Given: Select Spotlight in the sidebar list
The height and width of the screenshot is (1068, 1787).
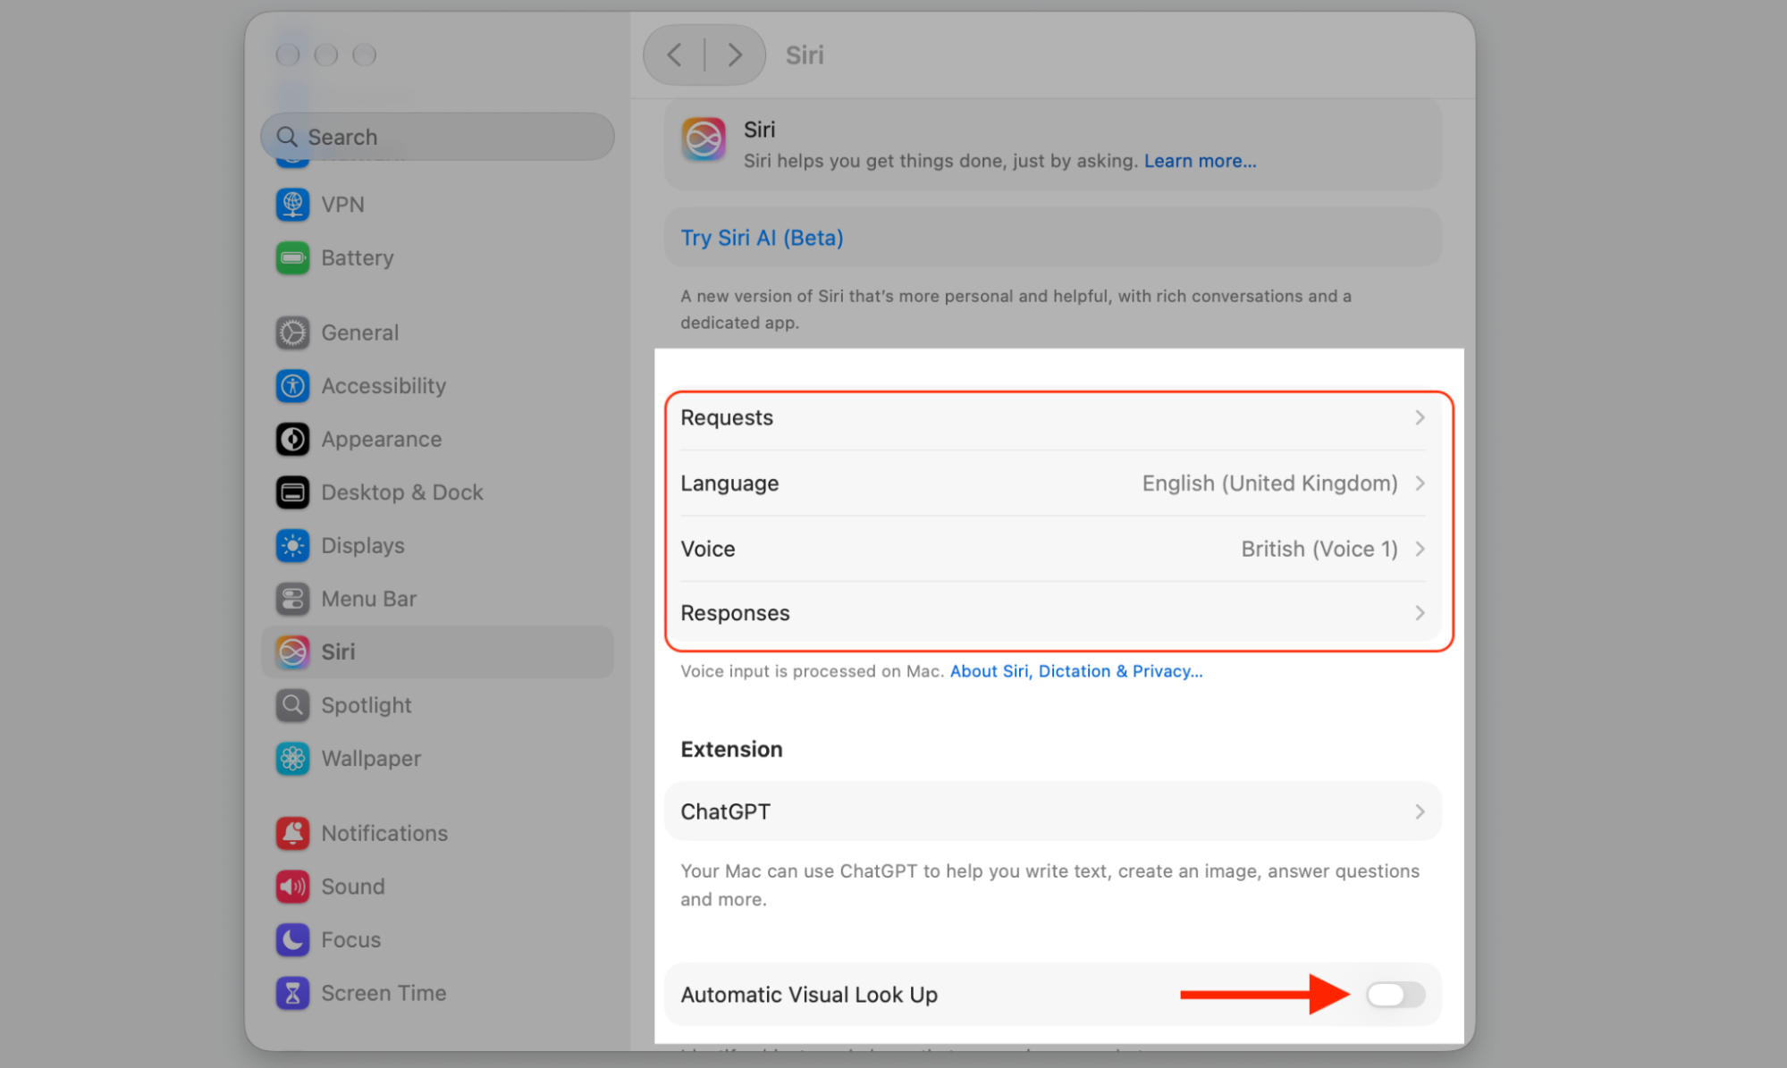Looking at the screenshot, I should [x=437, y=705].
